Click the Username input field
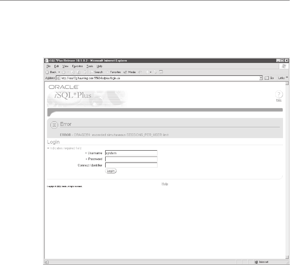 point(131,153)
